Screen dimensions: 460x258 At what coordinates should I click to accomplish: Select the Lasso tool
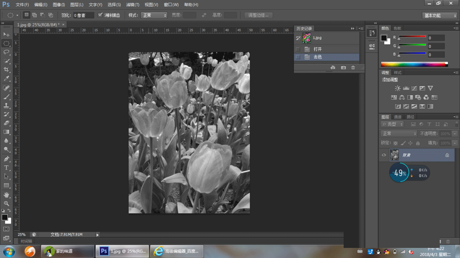tap(6, 52)
